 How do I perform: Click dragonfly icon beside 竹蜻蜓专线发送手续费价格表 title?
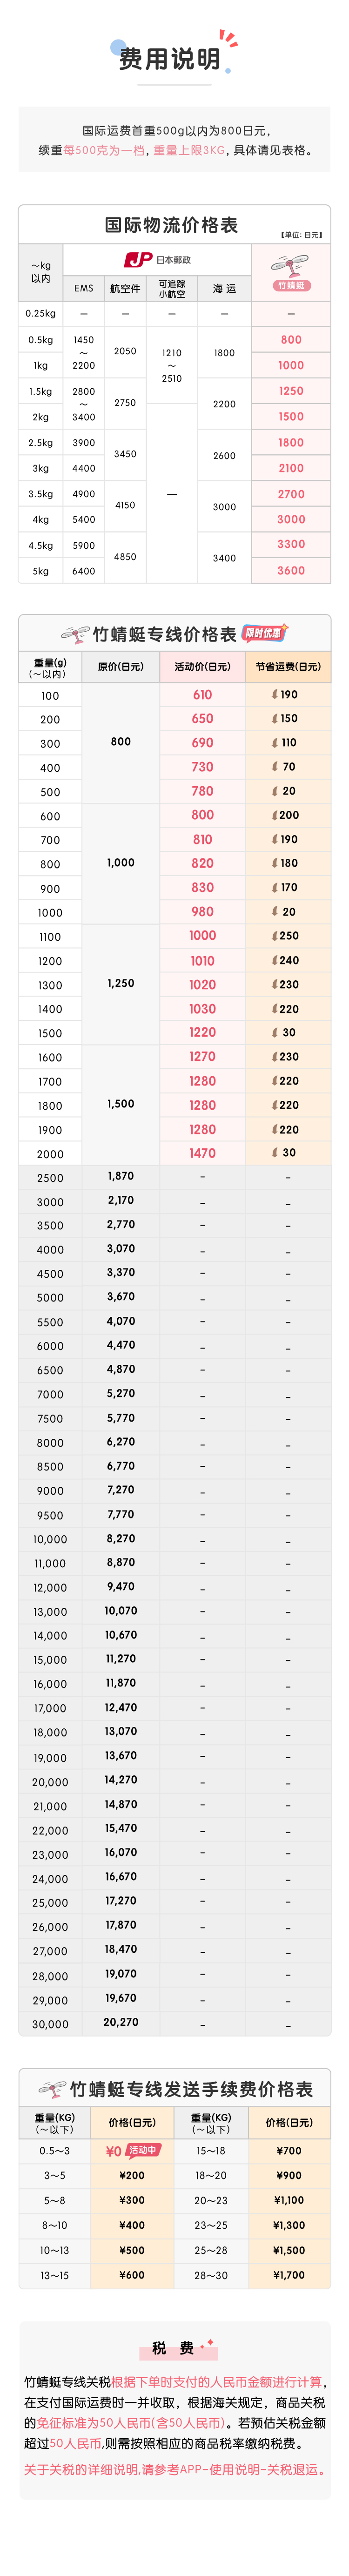[52, 2089]
